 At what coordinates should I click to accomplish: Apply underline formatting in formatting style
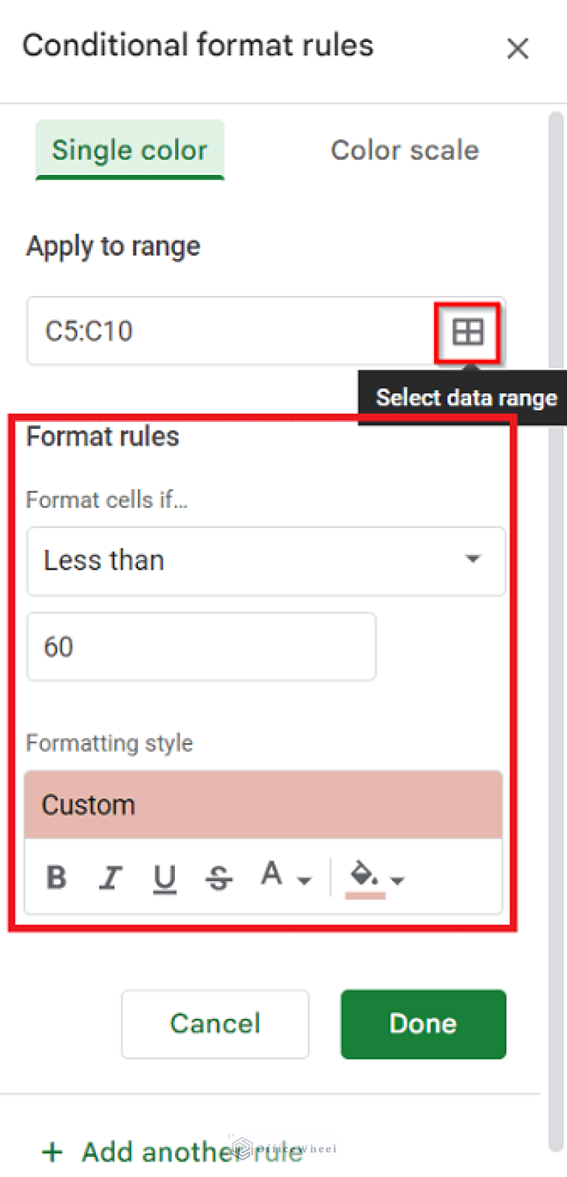[165, 877]
